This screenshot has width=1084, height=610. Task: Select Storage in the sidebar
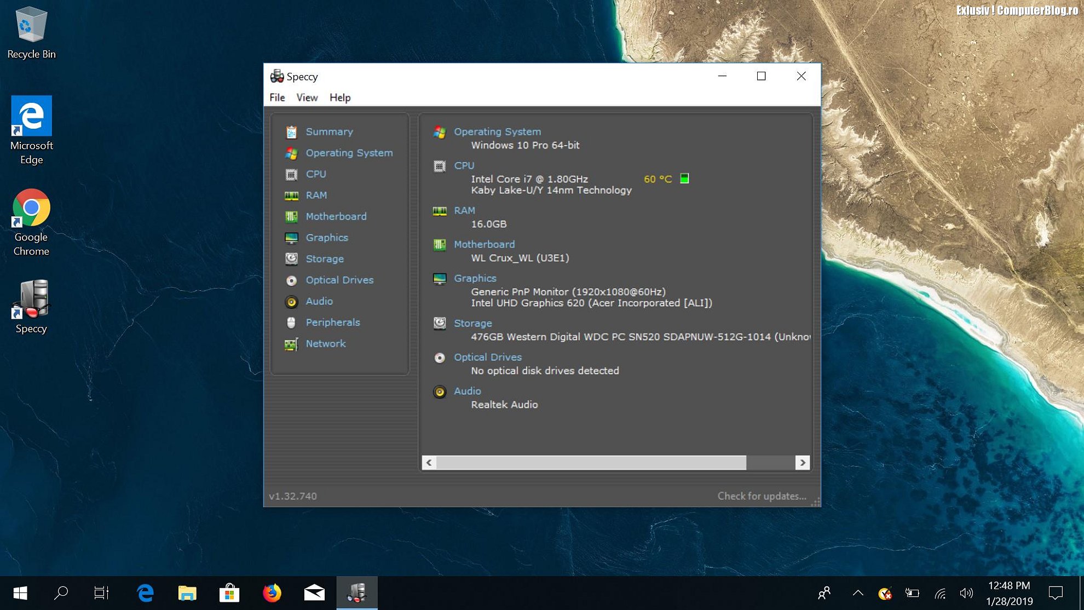[324, 258]
